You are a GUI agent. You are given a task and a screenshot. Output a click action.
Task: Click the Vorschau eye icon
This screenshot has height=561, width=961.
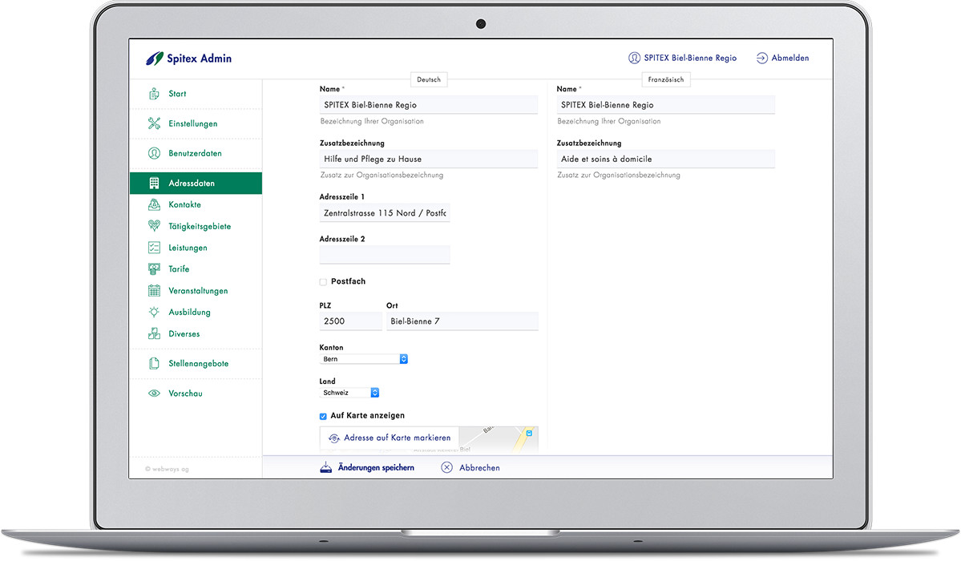point(154,394)
